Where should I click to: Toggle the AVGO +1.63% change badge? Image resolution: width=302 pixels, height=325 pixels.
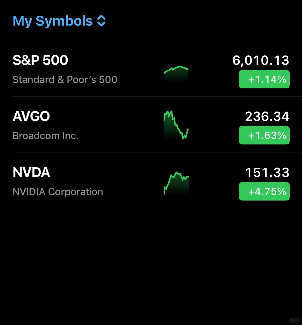pos(264,135)
